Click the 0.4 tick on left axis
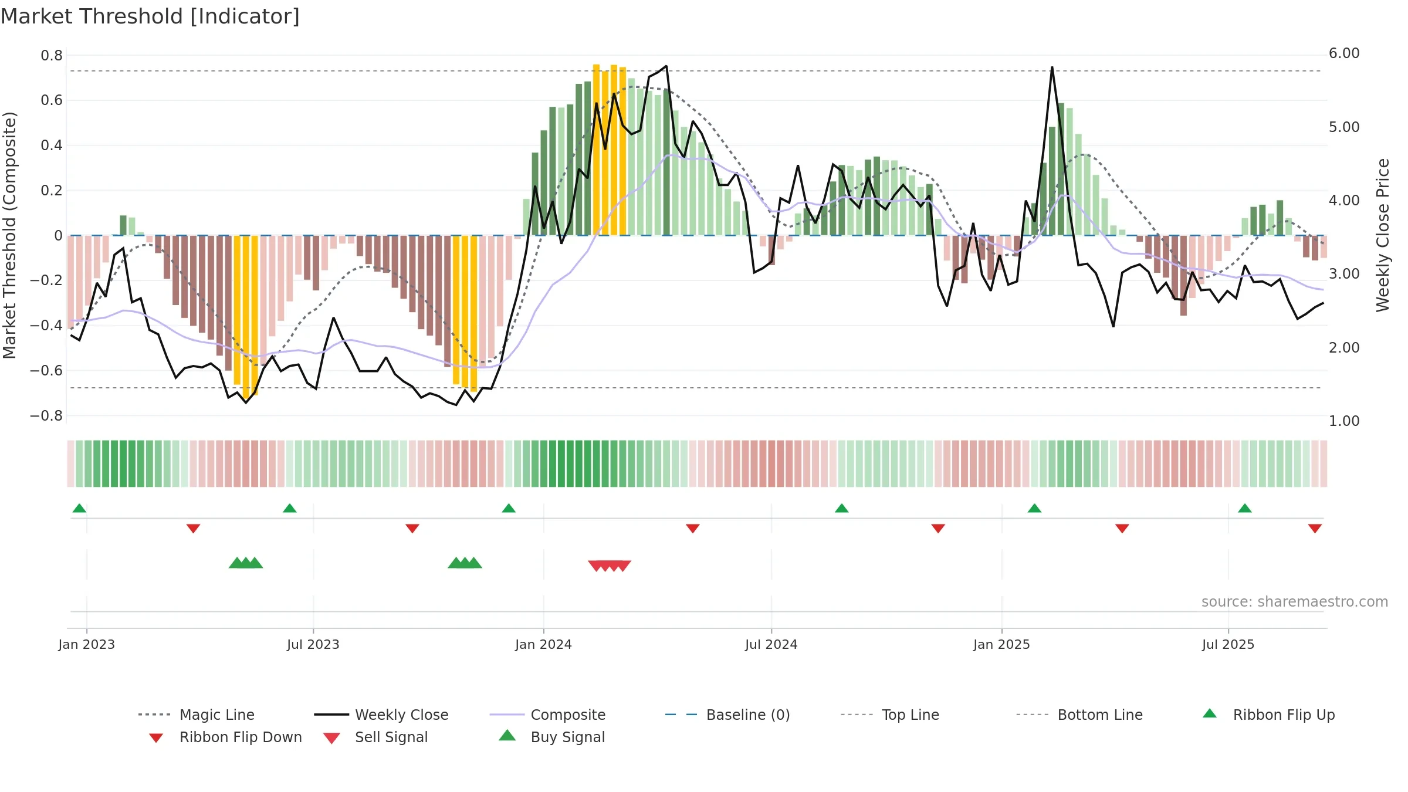The image size is (1408, 792). click(52, 145)
